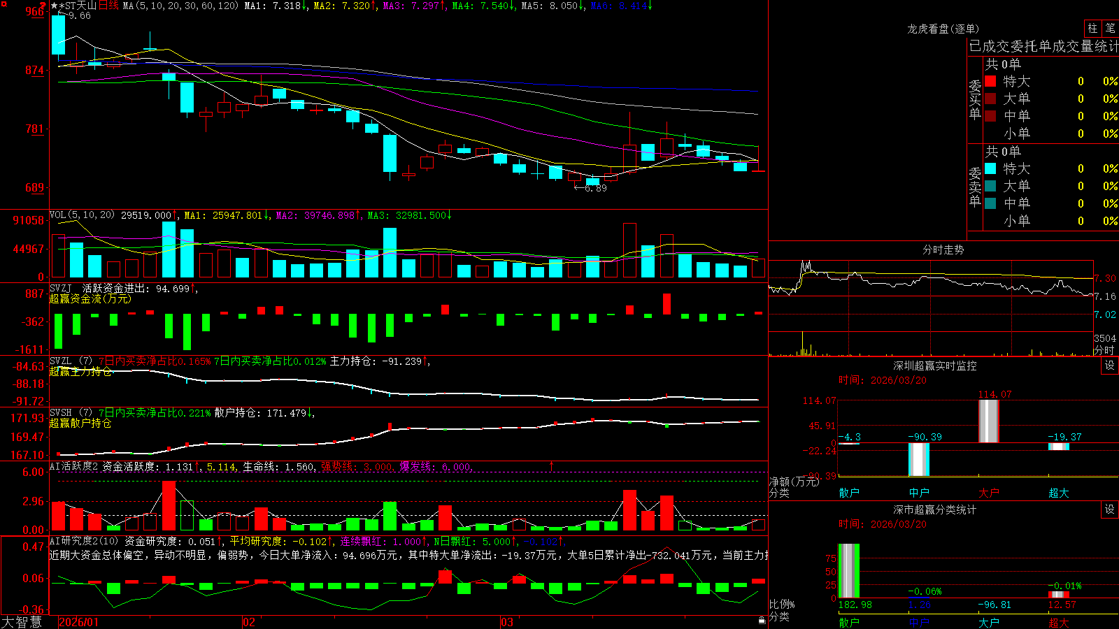This screenshot has width=1119, height=629.
Task: Click the 中户 -90.39 bar in realtime monitor
Action: pos(918,459)
